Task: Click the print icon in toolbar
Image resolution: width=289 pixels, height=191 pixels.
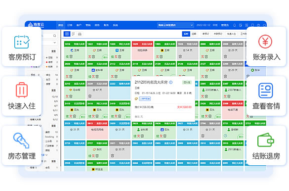Action: point(80,34)
